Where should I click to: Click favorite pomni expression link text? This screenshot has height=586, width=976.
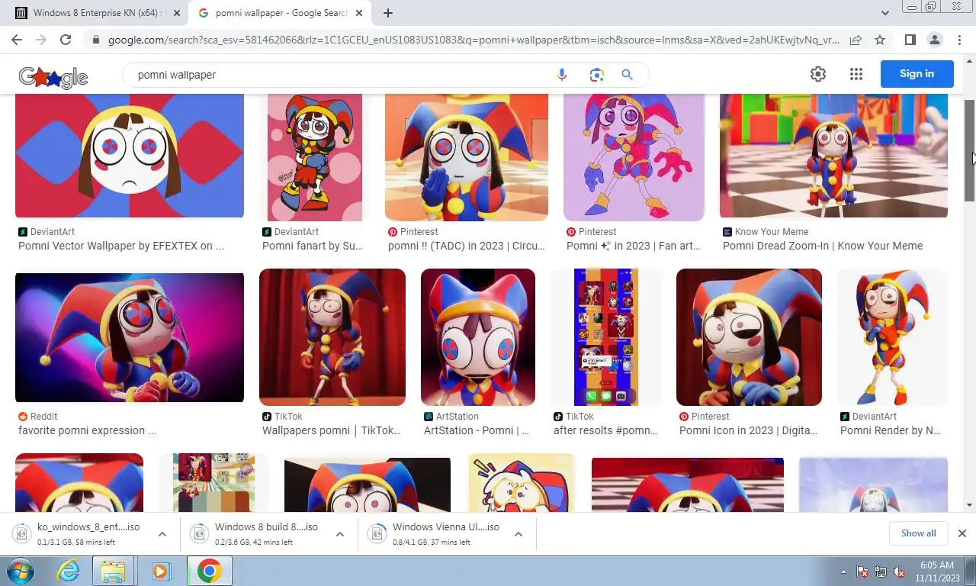[87, 430]
